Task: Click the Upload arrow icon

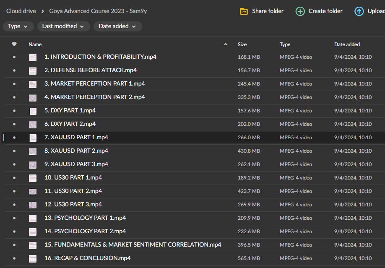Action: (x=359, y=11)
